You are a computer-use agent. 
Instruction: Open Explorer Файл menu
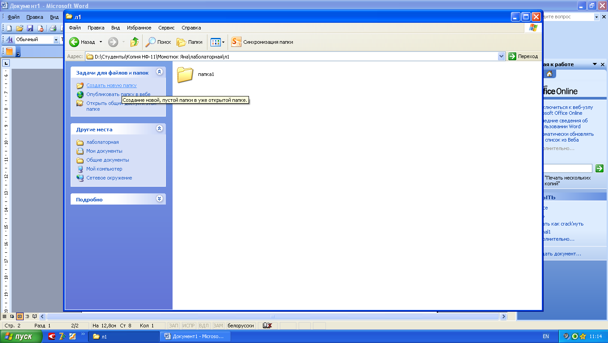(75, 28)
